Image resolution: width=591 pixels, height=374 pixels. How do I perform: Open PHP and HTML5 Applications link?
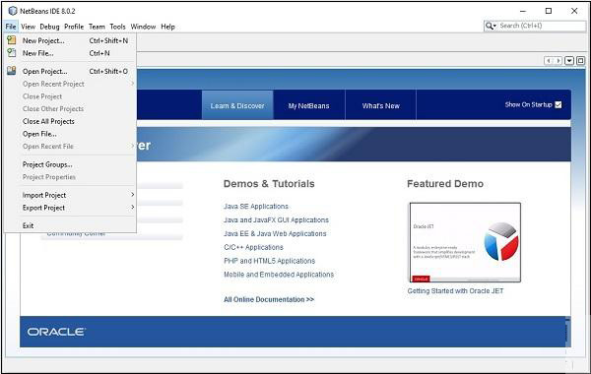point(270,261)
